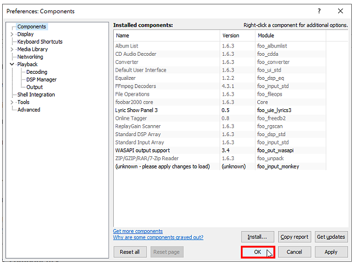
Task: Select the Playback tree item
Action: (x=27, y=64)
